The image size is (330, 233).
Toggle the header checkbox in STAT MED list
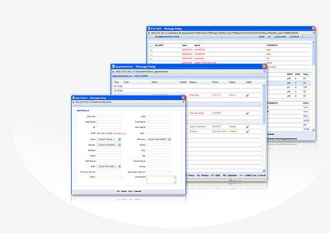point(151,45)
